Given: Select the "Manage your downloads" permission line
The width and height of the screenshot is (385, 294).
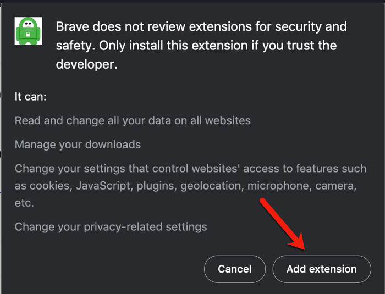Looking at the screenshot, I should pos(78,145).
